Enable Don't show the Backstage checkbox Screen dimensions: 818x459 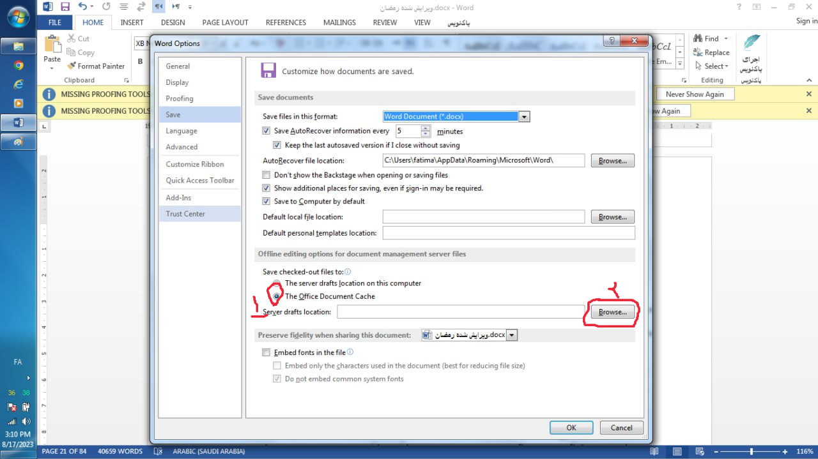266,175
